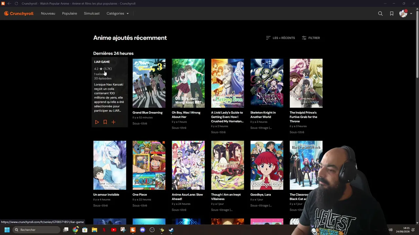Viewport: 419px width, 235px height.
Task: Play LIAR GAME with the play icon
Action: pyautogui.click(x=97, y=122)
